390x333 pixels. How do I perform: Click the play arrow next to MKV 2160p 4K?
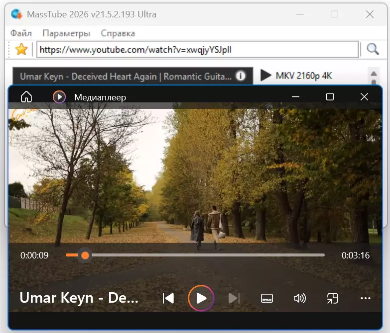[265, 75]
